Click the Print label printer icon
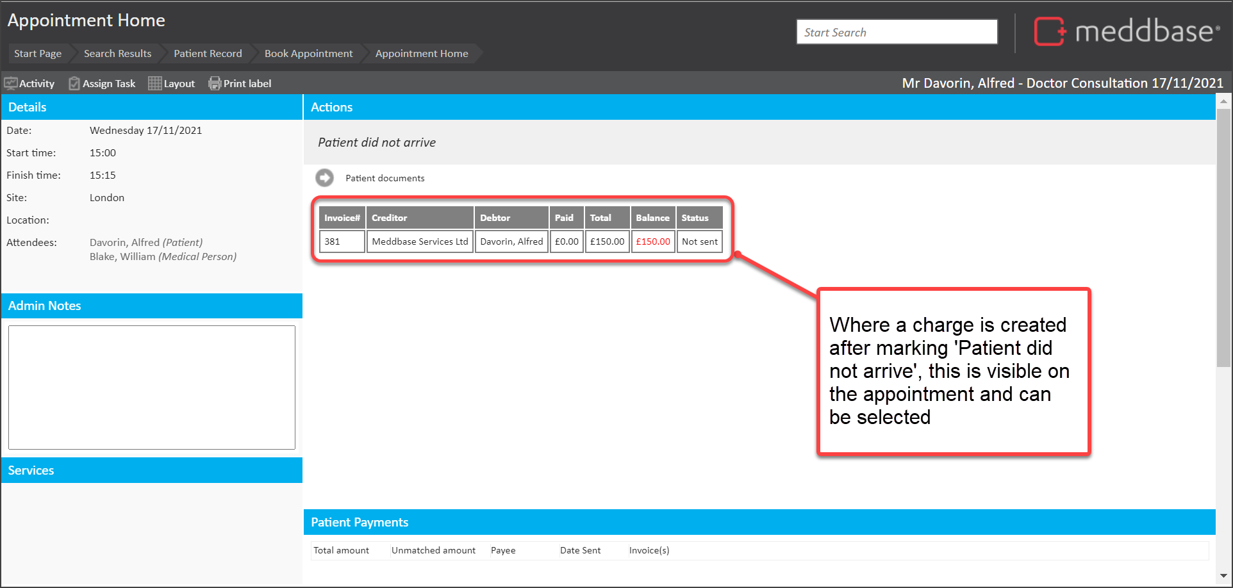The image size is (1233, 588). tap(215, 83)
